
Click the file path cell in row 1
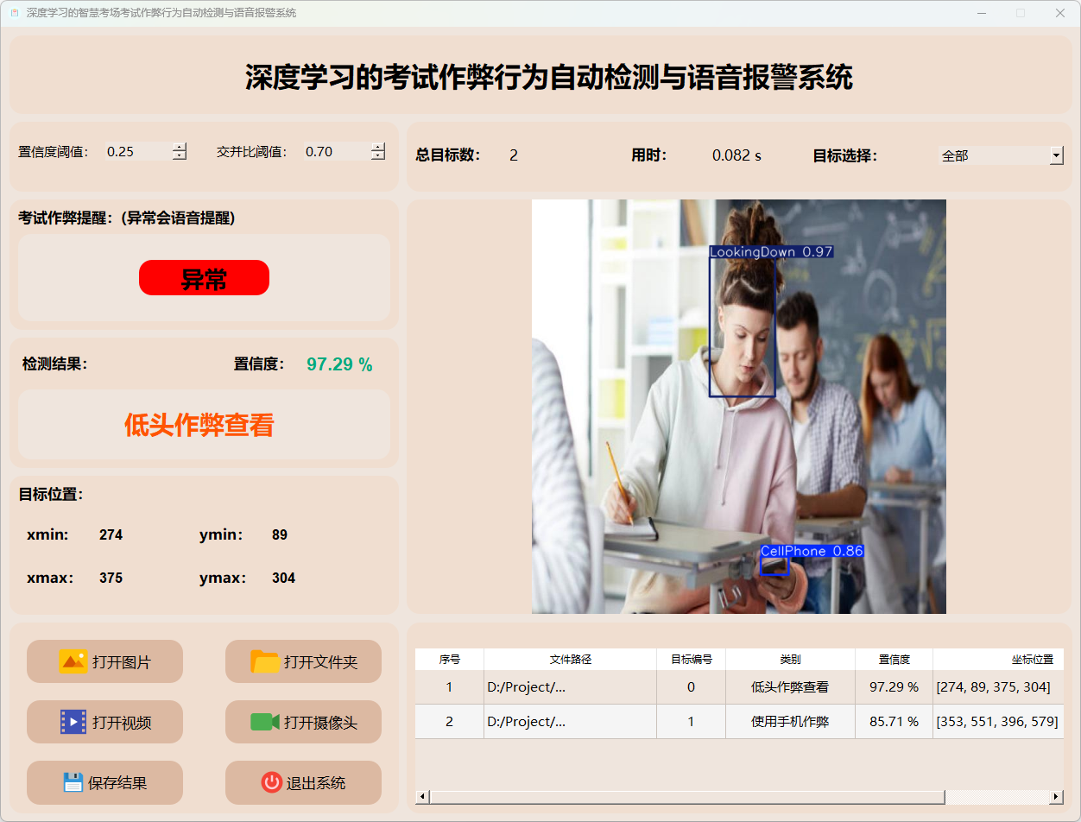point(571,687)
